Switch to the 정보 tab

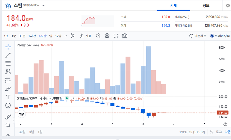(x=206, y=6)
